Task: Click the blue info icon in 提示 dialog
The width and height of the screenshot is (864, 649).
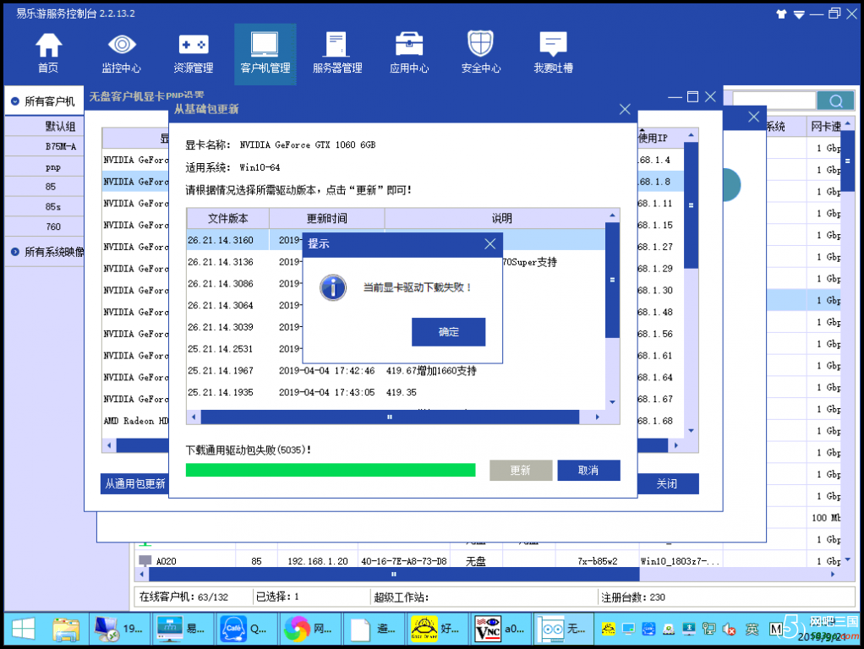Action: pyautogui.click(x=333, y=287)
